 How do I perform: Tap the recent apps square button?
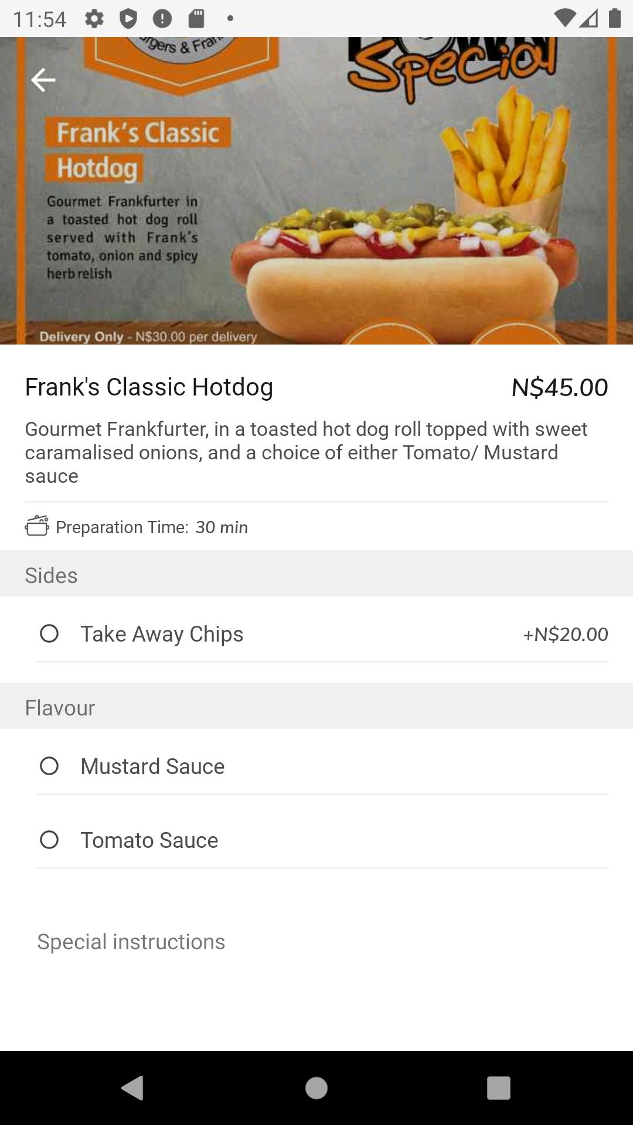point(499,1088)
